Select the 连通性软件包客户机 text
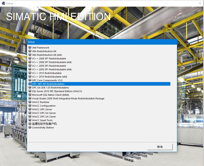The width and height of the screenshot is (204, 166). (x=45, y=124)
